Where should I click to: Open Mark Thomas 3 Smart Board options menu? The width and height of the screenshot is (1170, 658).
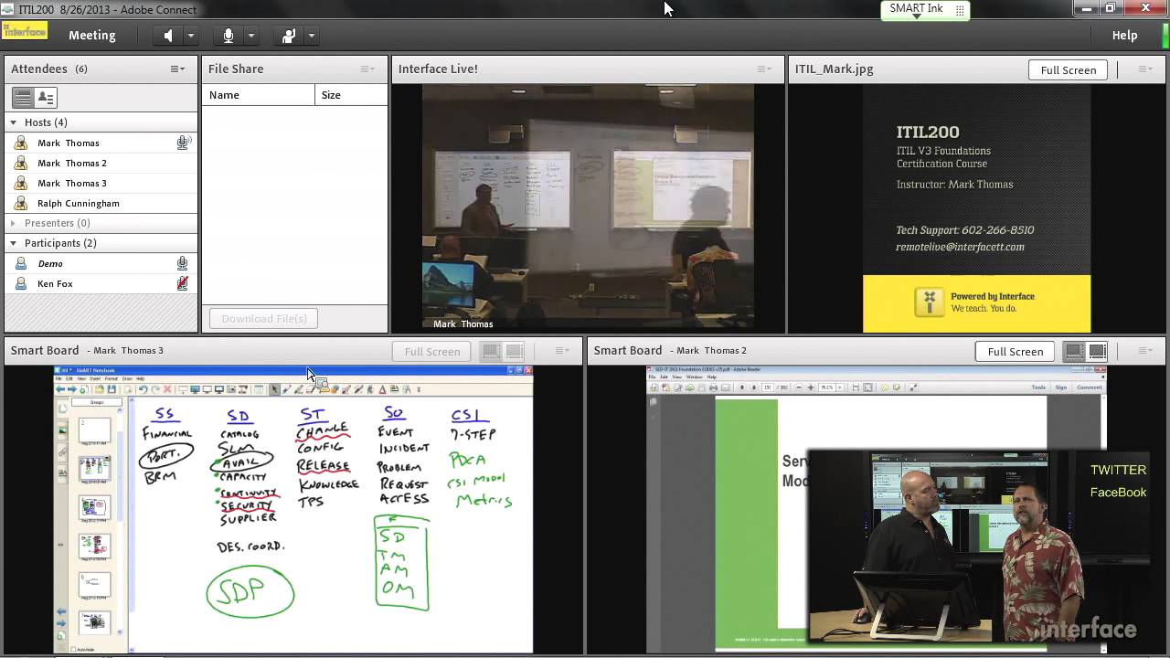[561, 350]
